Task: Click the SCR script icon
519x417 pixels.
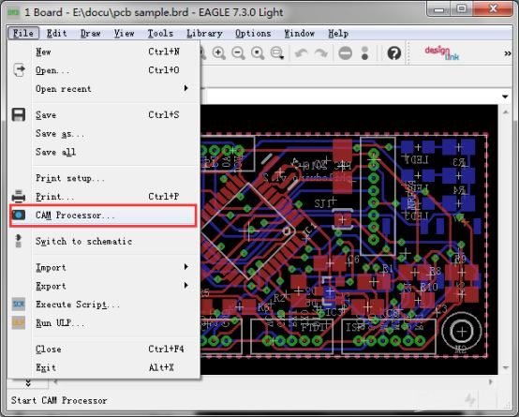Action: coord(19,304)
